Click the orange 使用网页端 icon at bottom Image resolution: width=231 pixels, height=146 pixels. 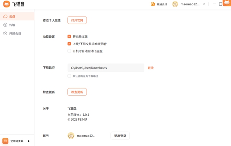pos(5,141)
